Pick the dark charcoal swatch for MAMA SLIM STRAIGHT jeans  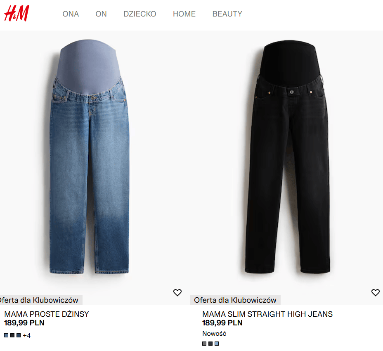click(x=210, y=344)
